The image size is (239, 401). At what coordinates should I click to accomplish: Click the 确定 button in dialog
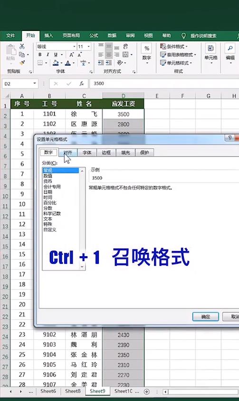pyautogui.click(x=206, y=317)
